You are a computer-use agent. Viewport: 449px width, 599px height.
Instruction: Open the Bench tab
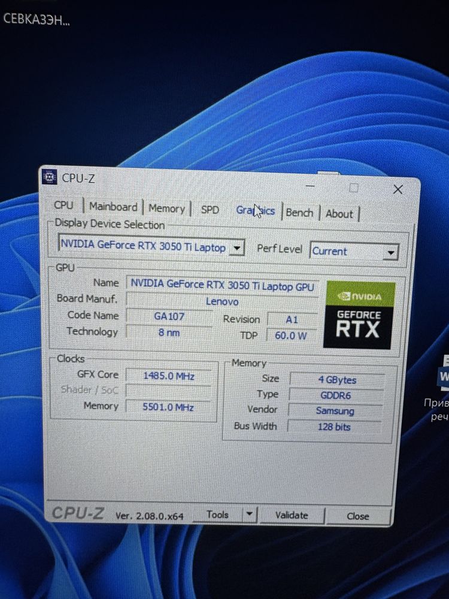click(x=300, y=213)
